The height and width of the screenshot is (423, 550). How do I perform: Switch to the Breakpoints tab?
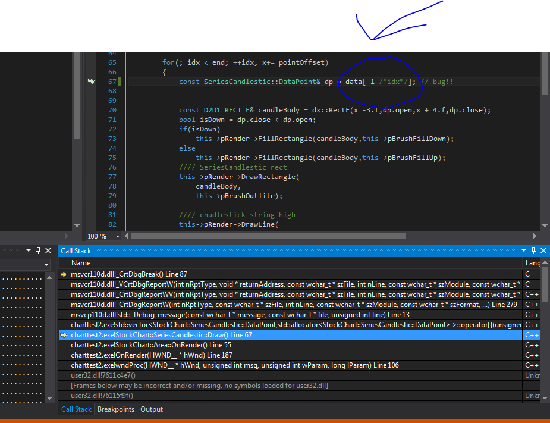(116, 409)
